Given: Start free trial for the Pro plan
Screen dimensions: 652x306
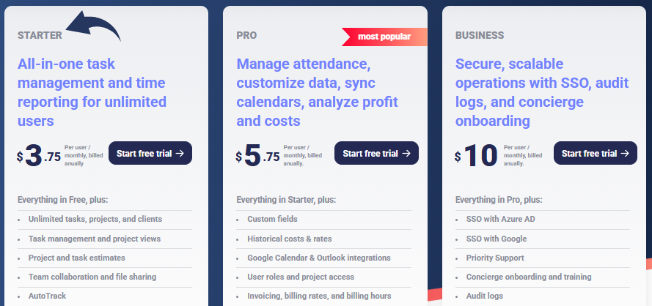Looking at the screenshot, I should pos(376,153).
